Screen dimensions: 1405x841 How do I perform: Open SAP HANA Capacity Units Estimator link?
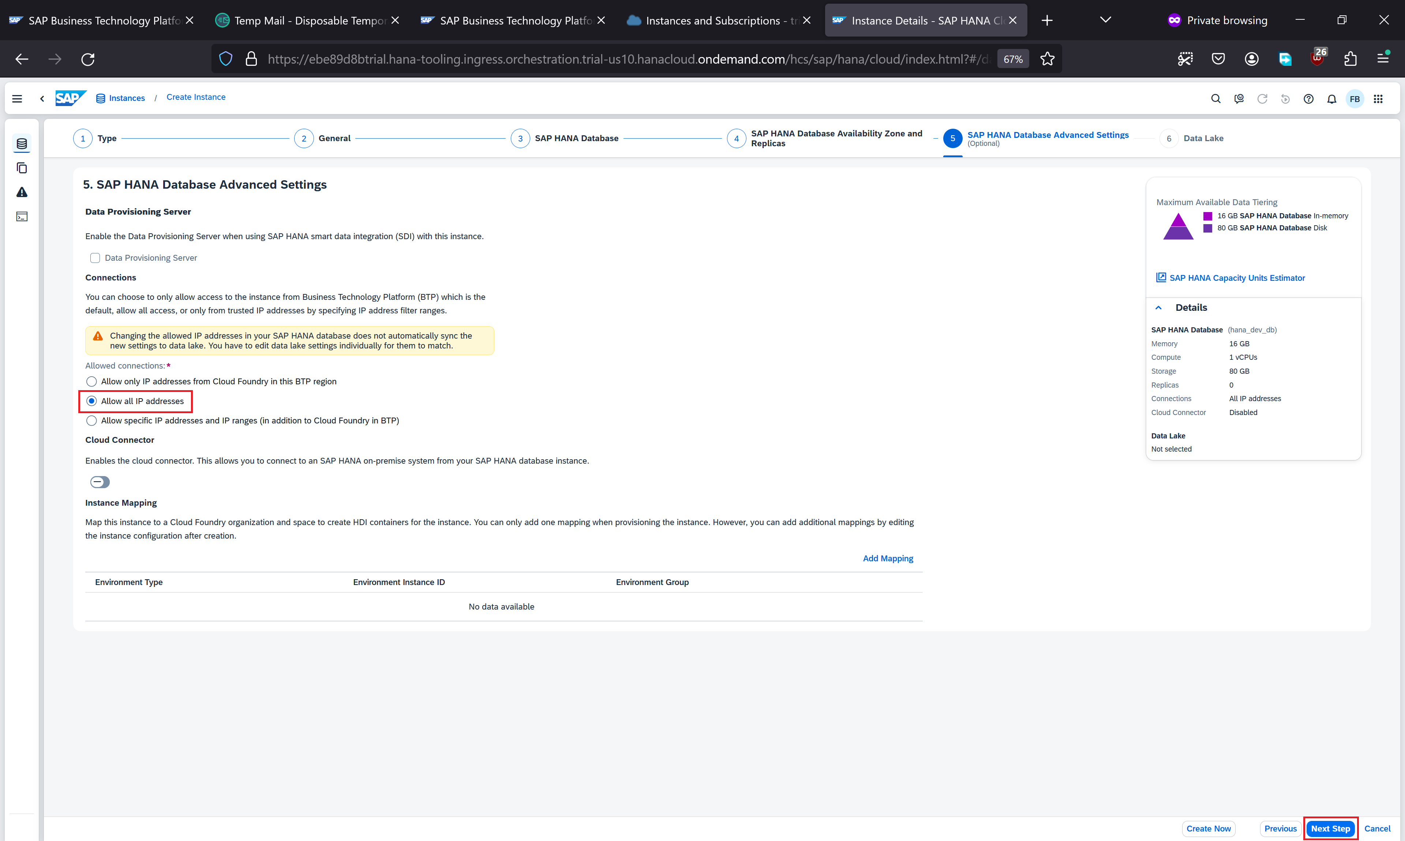click(x=1237, y=278)
